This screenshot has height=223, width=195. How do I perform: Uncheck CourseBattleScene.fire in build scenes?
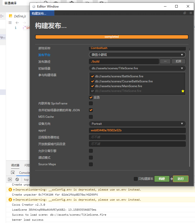click(x=92, y=81)
